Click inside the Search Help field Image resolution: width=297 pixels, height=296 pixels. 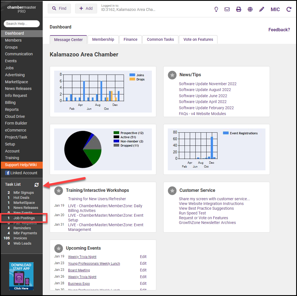(22, 24)
